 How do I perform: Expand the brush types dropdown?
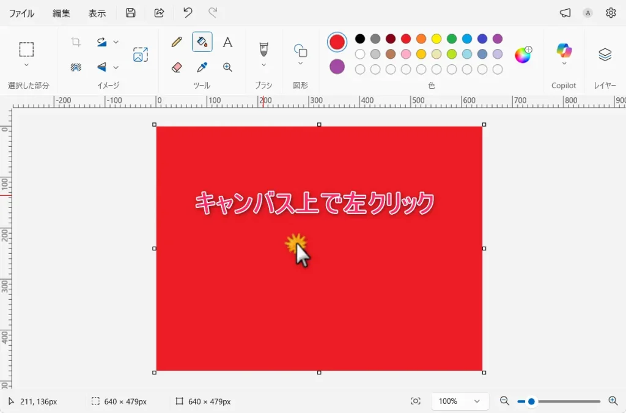pos(263,65)
